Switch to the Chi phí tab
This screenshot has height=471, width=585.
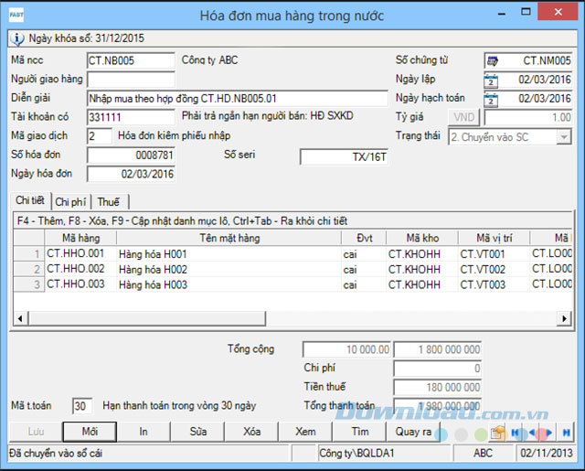pos(70,202)
